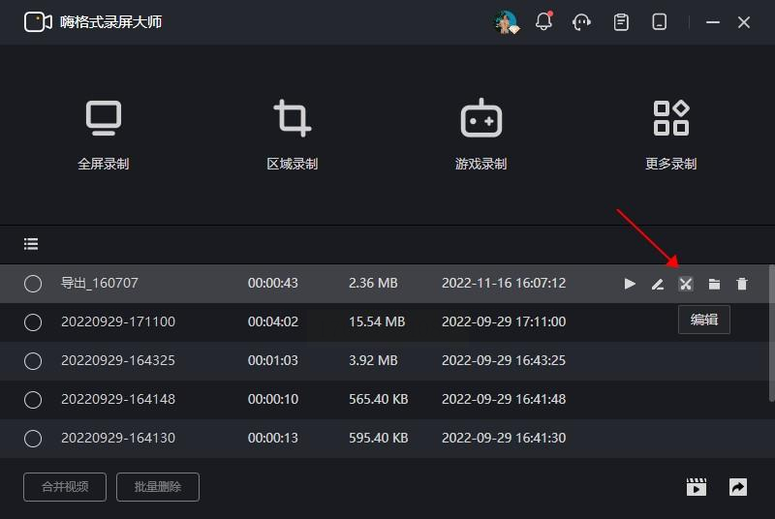Click the user avatar in the title bar
This screenshot has height=519, width=775.
[506, 21]
